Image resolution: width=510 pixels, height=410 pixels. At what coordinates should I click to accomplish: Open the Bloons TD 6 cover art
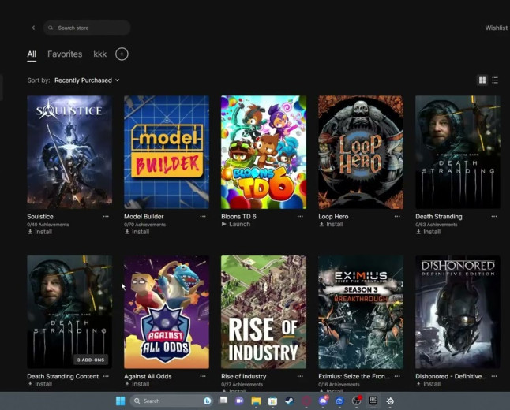[x=264, y=152]
